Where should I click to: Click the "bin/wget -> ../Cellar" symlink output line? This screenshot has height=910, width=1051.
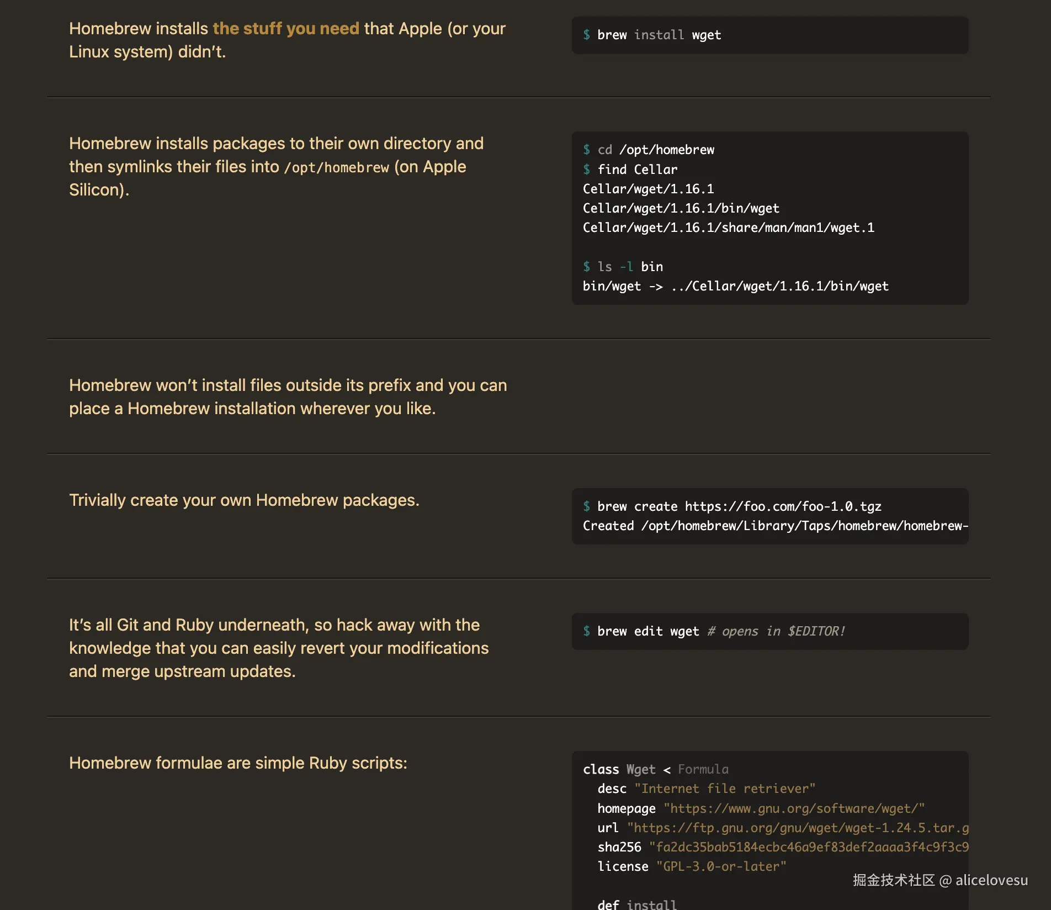pyautogui.click(x=735, y=286)
